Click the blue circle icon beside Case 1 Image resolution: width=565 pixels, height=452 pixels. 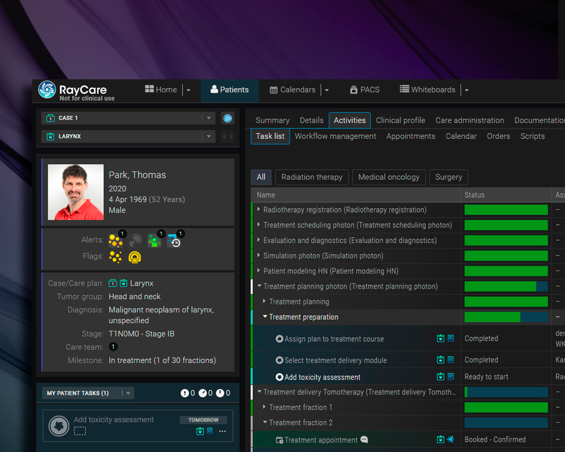[228, 118]
